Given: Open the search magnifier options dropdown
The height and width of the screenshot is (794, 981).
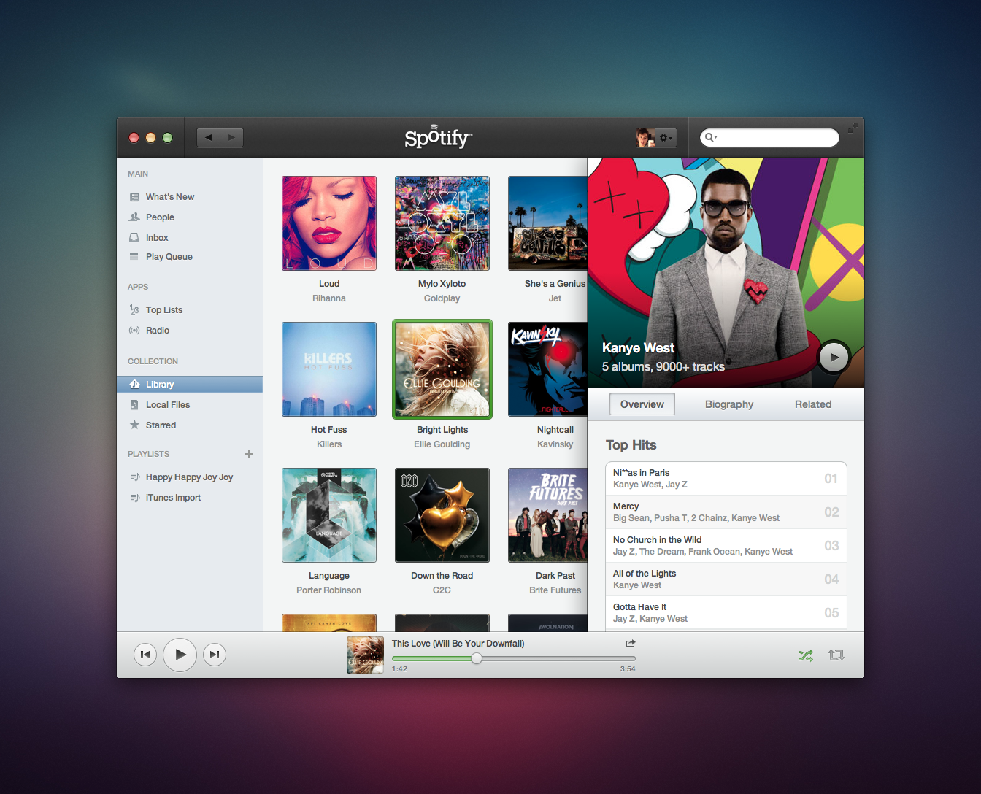Looking at the screenshot, I should [x=711, y=137].
